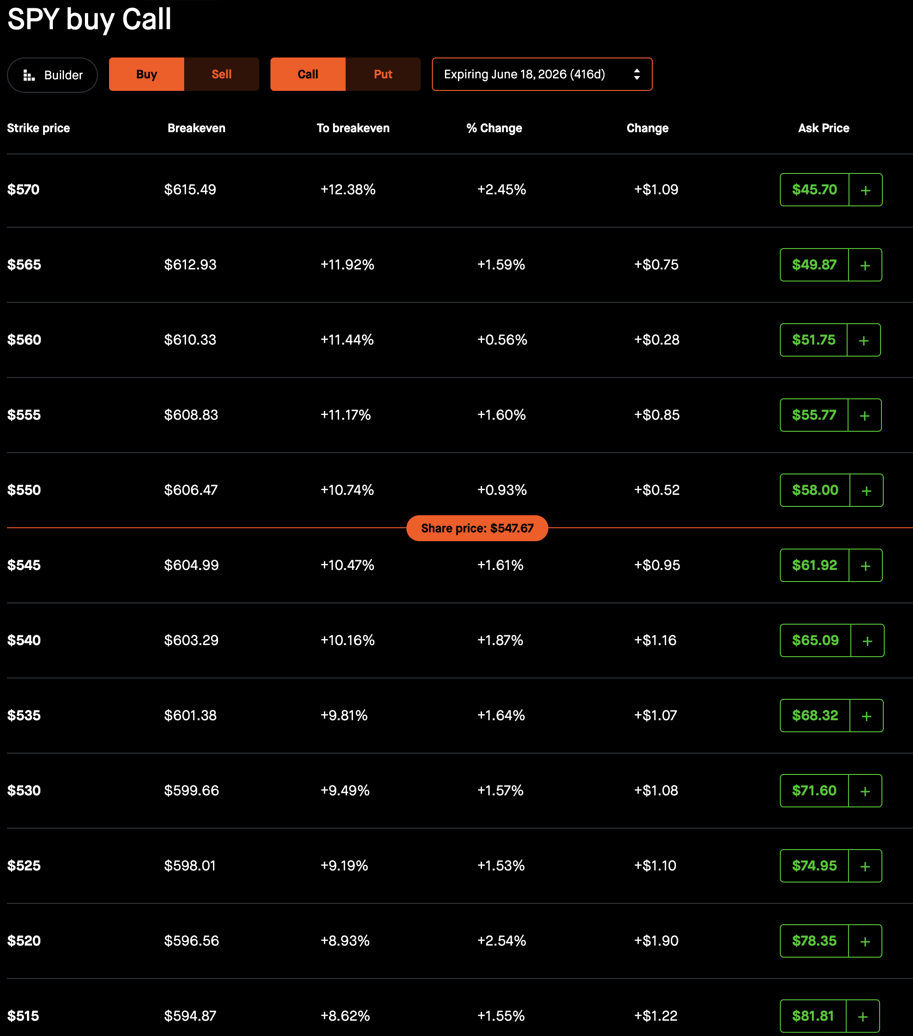The width and height of the screenshot is (913, 1036).
Task: Click the Change column header
Action: [x=647, y=128]
